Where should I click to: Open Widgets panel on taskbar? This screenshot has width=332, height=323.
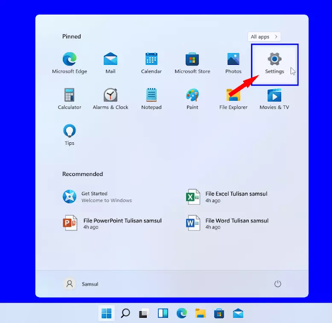coord(163,313)
